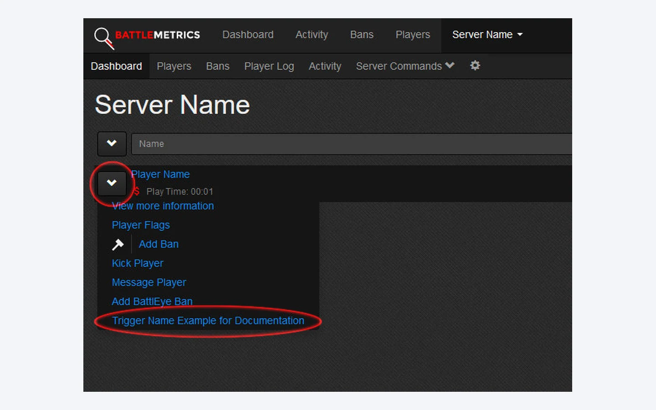
Task: Focus the Name search input field
Action: 352,144
